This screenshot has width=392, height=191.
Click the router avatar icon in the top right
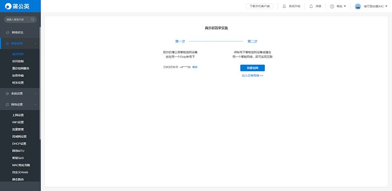358,6
